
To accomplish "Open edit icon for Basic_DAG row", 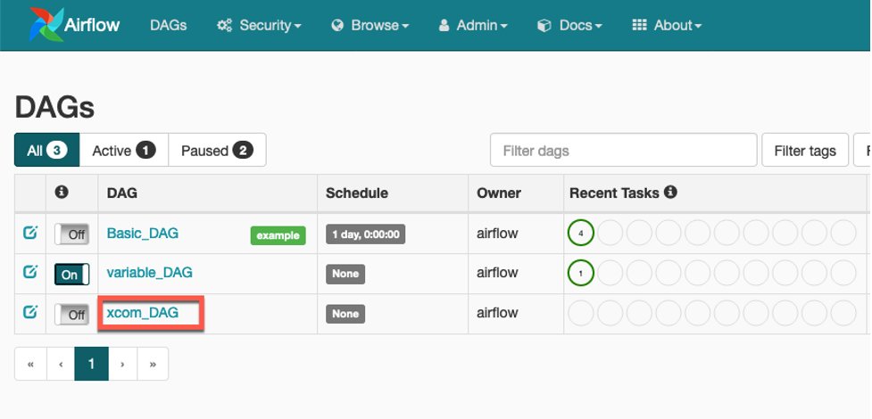I will 29,234.
